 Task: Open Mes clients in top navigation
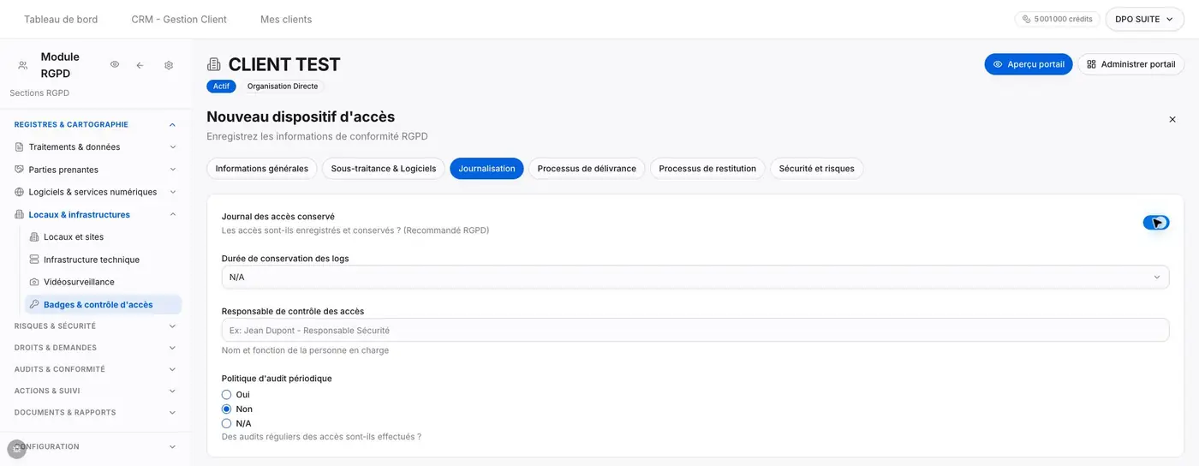tap(286, 19)
